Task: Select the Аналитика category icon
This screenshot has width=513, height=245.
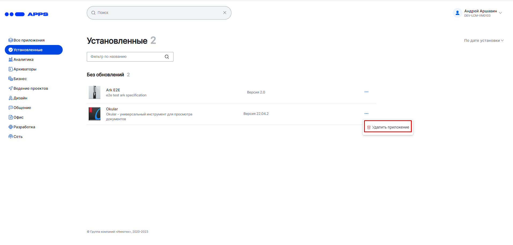Action: pyautogui.click(x=11, y=59)
